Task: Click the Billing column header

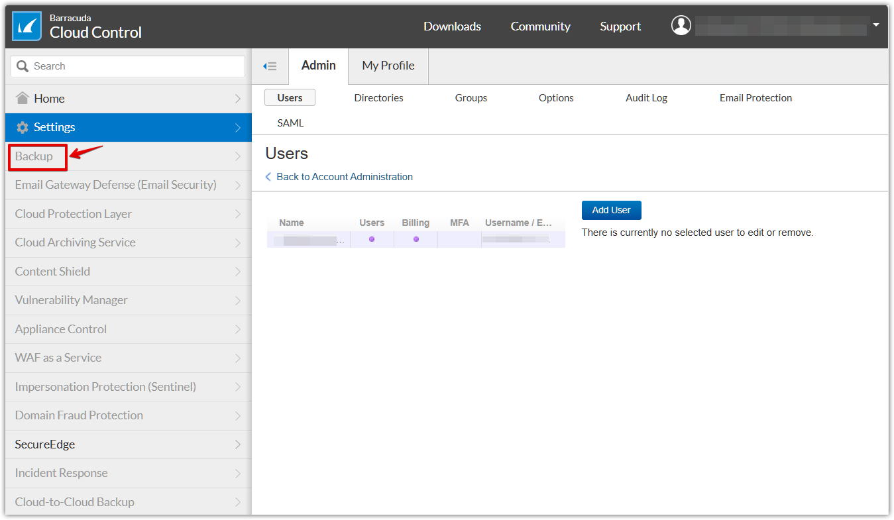Action: click(416, 223)
